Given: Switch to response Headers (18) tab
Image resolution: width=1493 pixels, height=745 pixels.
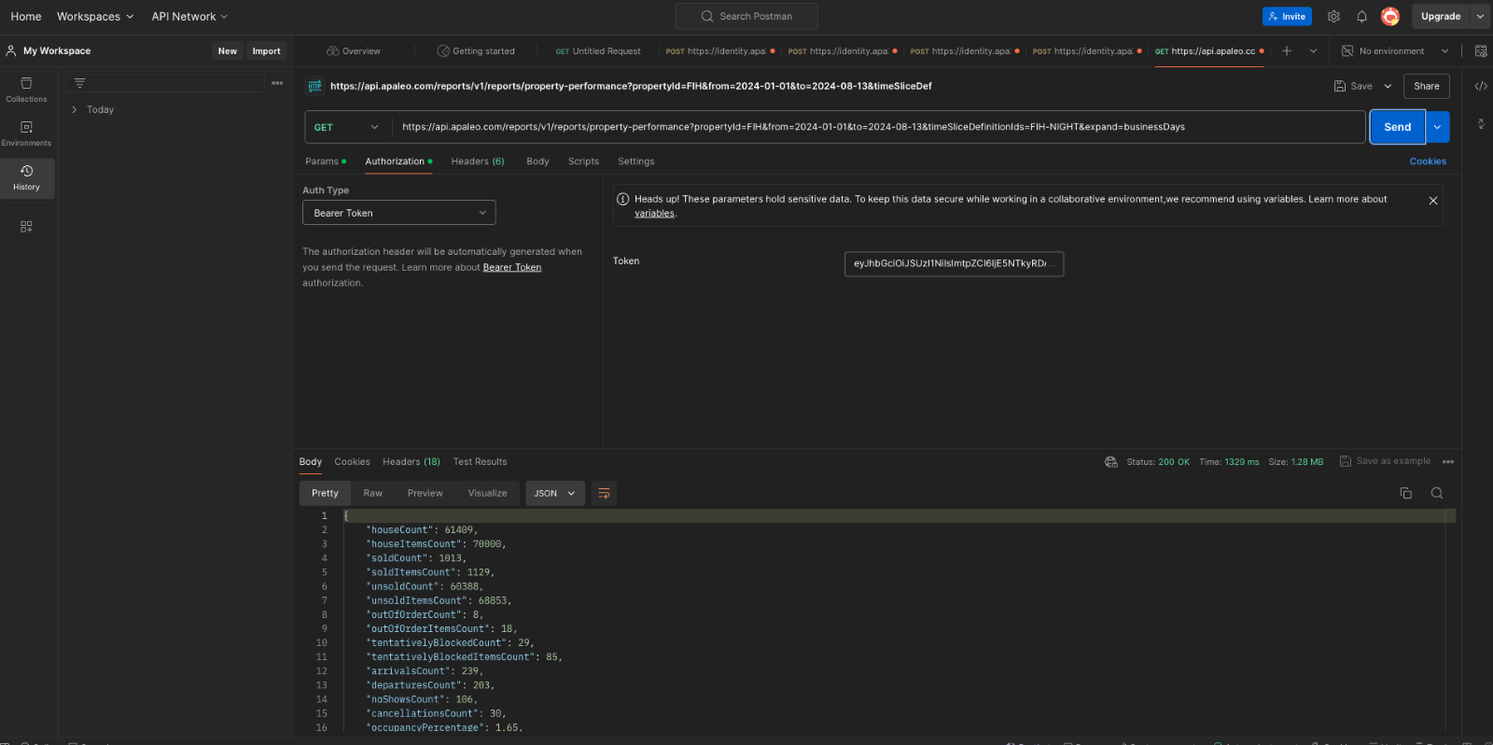Looking at the screenshot, I should (411, 461).
